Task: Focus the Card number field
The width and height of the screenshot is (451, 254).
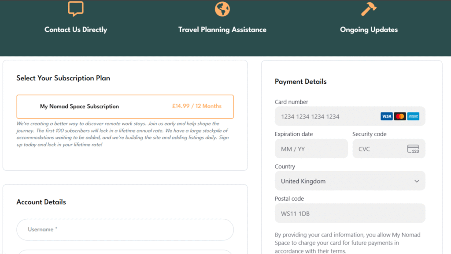Action: [x=326, y=116]
